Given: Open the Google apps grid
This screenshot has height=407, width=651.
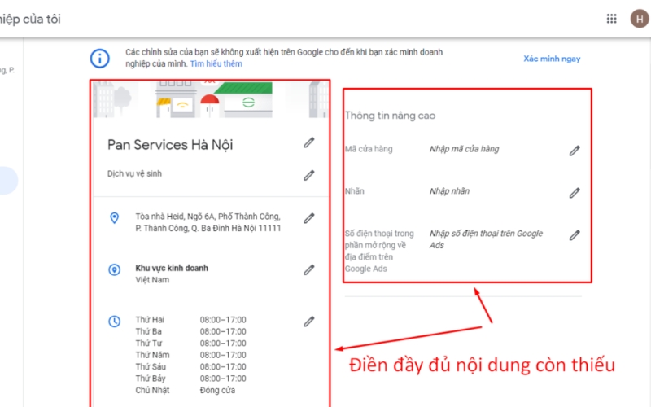Looking at the screenshot, I should pyautogui.click(x=612, y=19).
